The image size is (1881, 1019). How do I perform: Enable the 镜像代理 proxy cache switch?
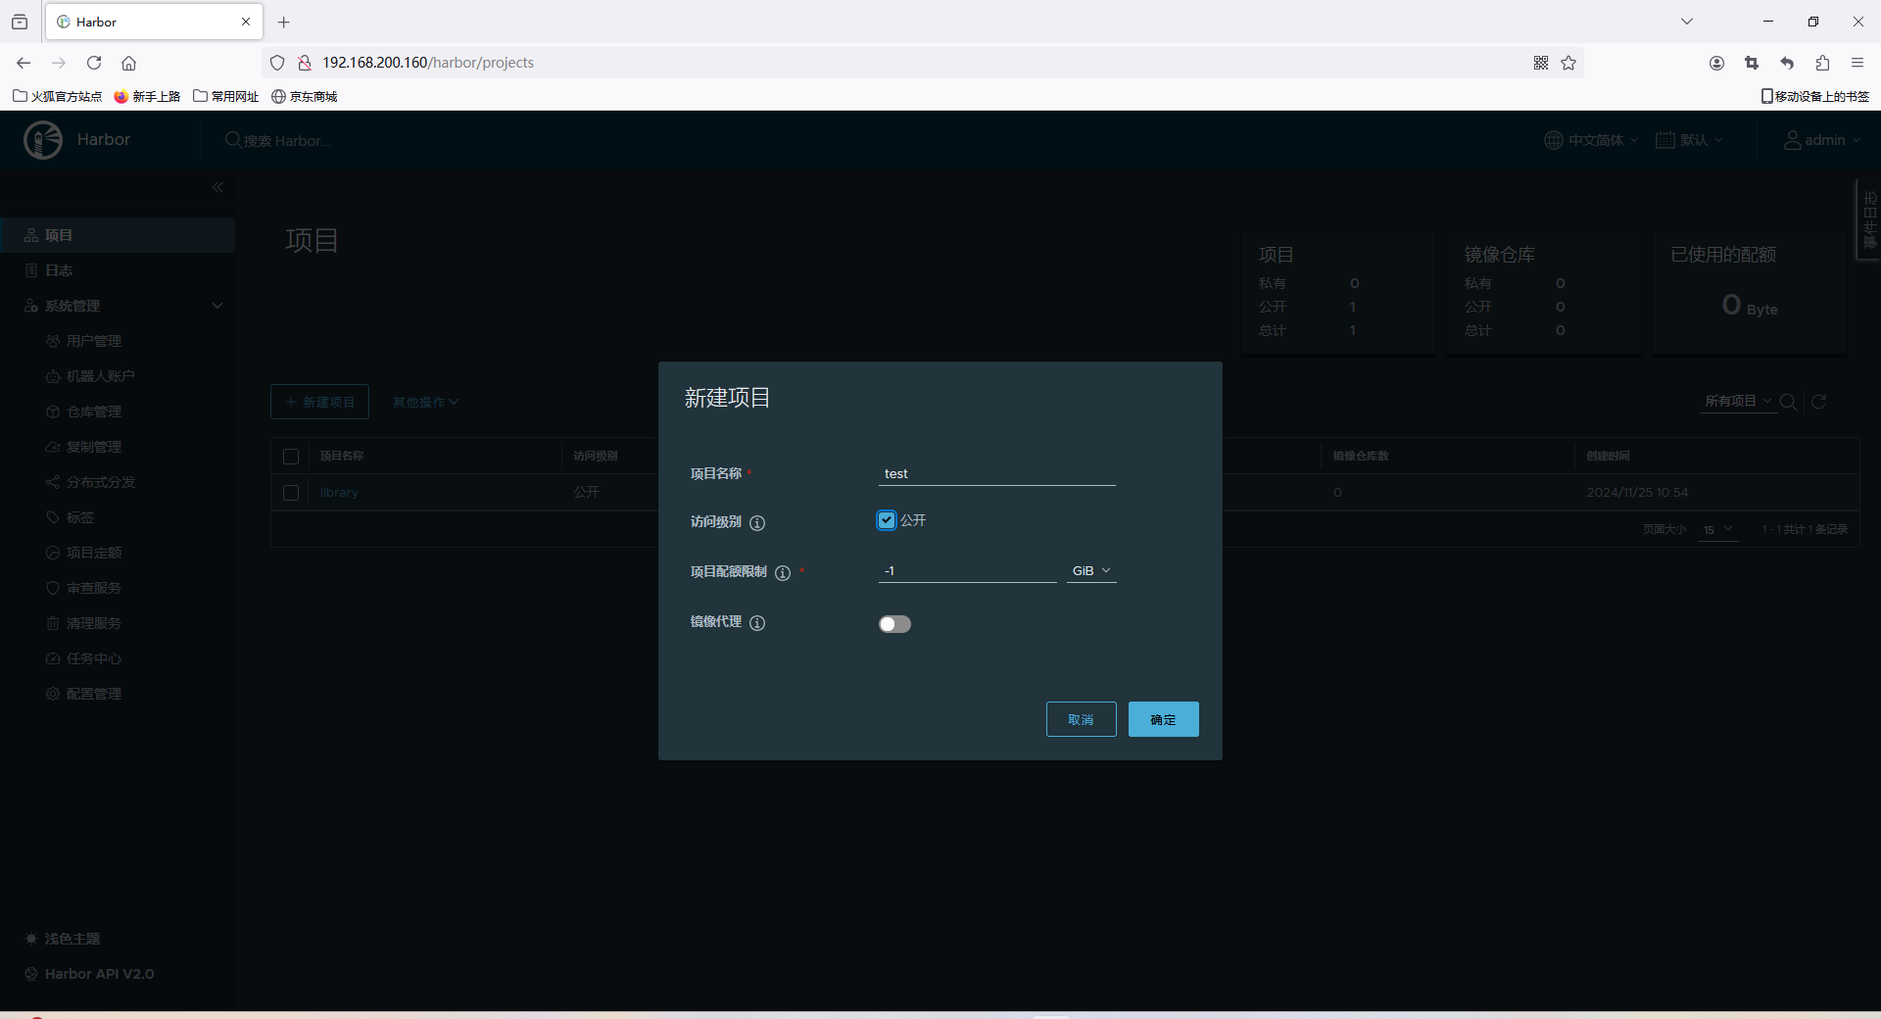(x=894, y=624)
